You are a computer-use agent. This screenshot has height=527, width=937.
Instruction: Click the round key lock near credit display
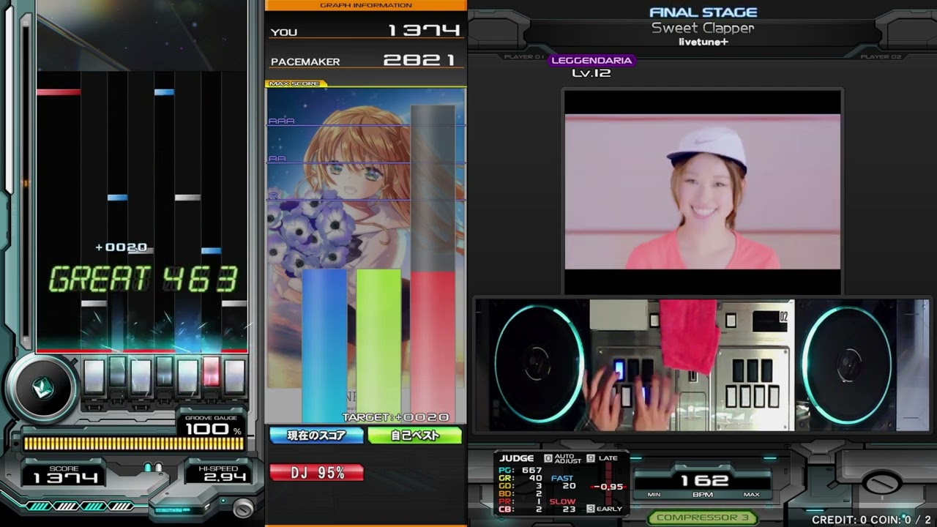881,483
